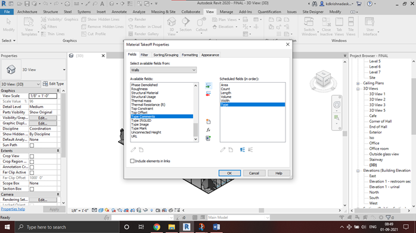Click the Available fields list scrollbar thumb

coord(195,130)
